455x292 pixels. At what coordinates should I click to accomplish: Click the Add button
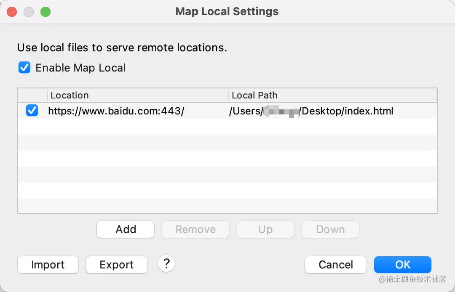[126, 229]
